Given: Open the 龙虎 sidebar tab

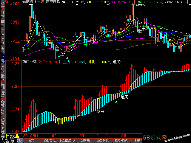Looking at the screenshot, I should pos(3,130).
